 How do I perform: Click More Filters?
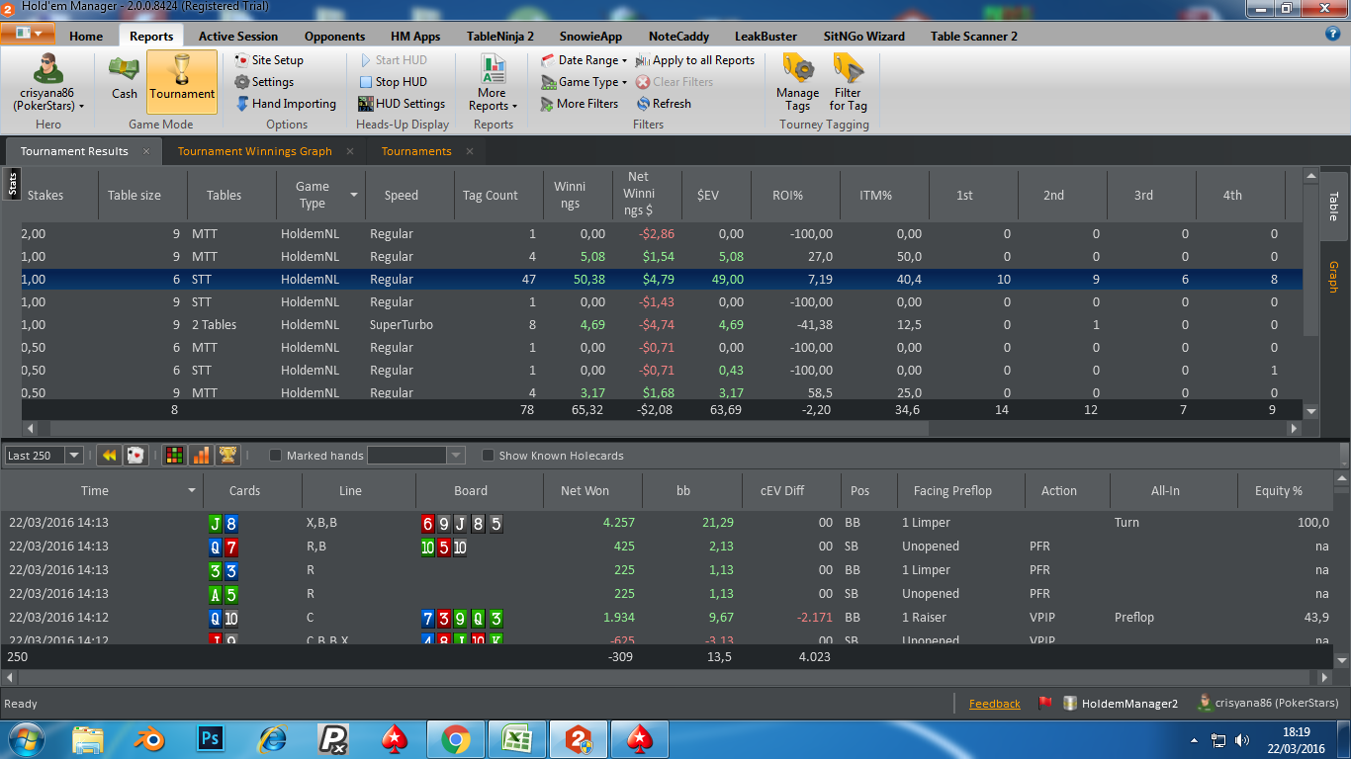tap(580, 104)
